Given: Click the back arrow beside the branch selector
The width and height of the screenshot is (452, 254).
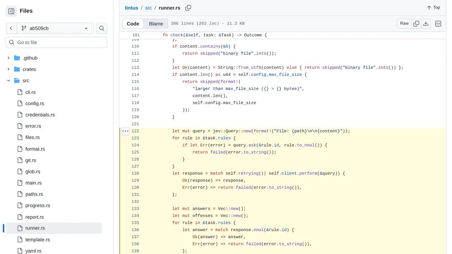Looking at the screenshot, I should 11,28.
